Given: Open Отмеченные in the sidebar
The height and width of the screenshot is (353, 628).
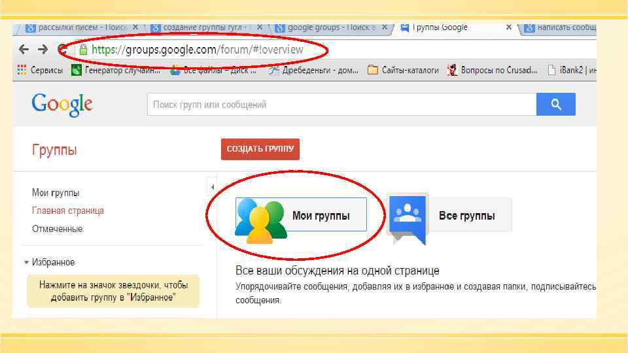Looking at the screenshot, I should (x=58, y=229).
